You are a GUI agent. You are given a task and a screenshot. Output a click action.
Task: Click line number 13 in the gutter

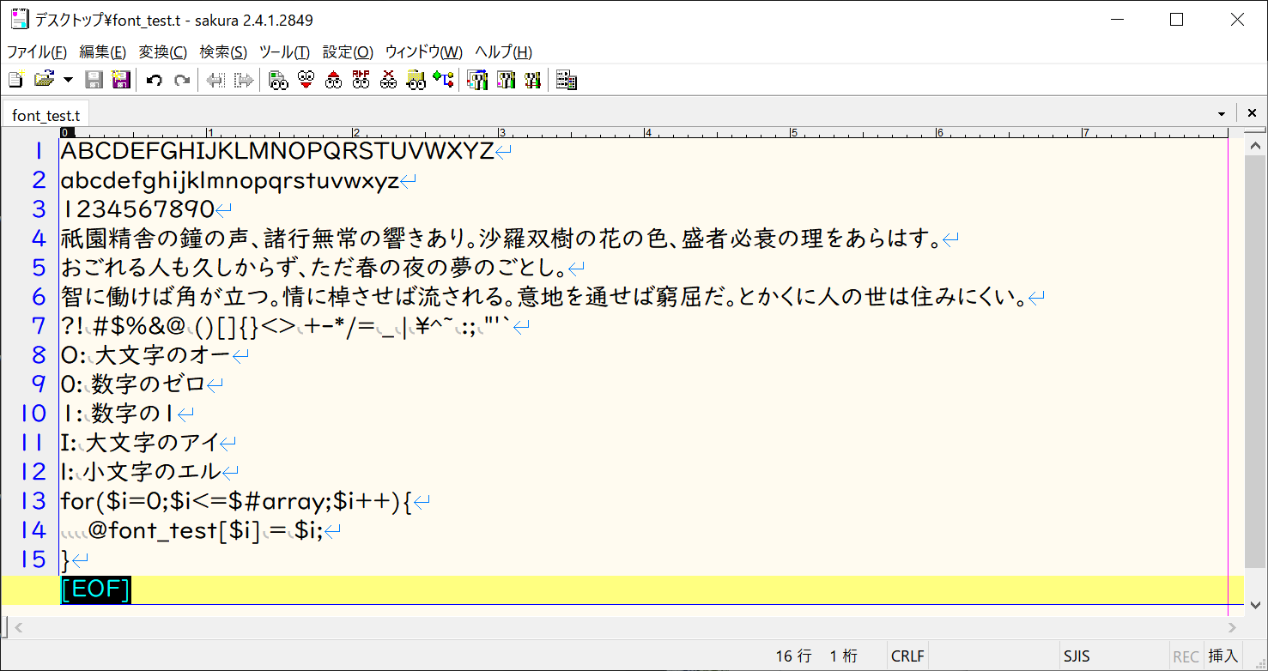pos(33,500)
